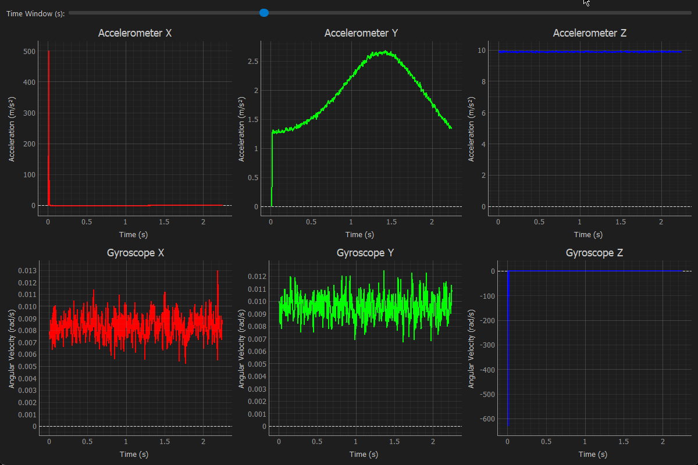The image size is (698, 465).
Task: Select the Accelerometer Z plot title
Action: tap(589, 33)
